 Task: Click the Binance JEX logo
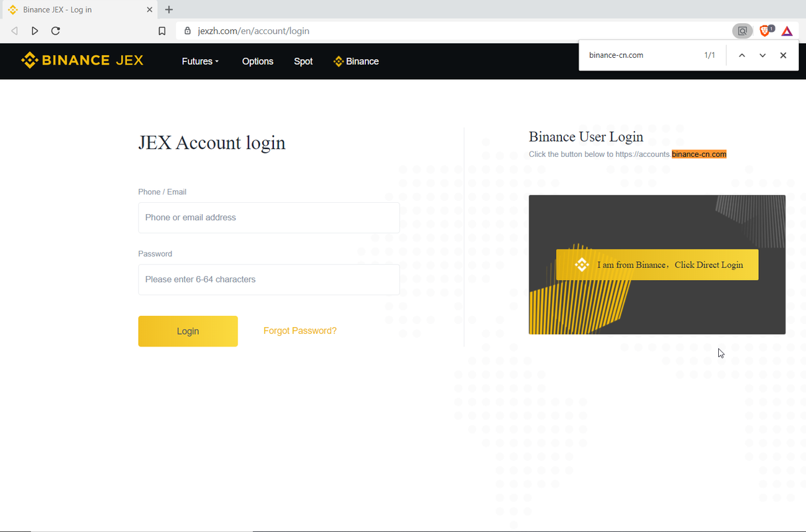click(82, 61)
